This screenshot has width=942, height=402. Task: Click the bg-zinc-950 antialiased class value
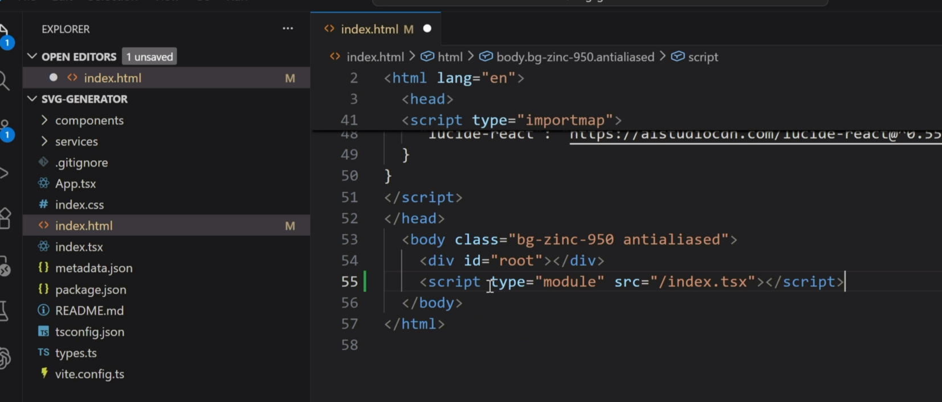click(618, 239)
